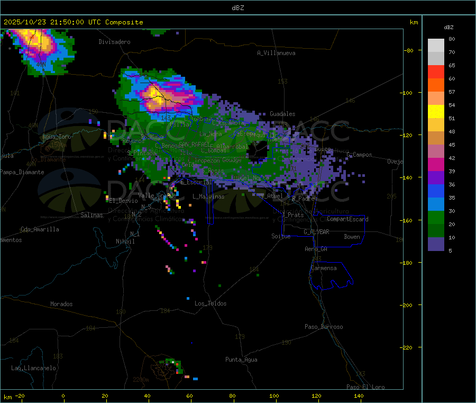
Task: Click the gray 65-70 dBZ legend swatch
Action: (436, 59)
